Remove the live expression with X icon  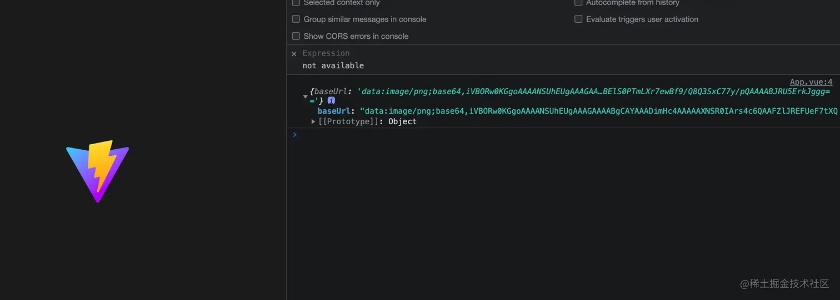click(x=294, y=54)
